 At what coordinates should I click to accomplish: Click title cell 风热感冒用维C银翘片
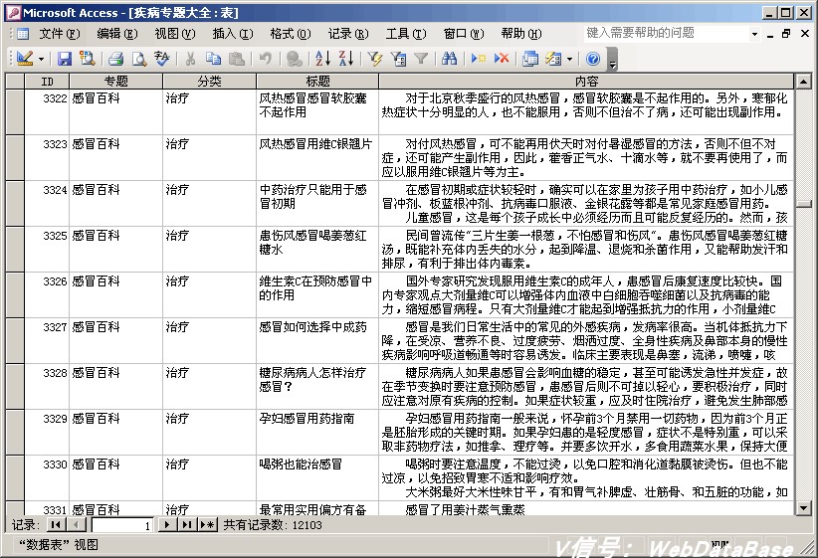pos(317,157)
